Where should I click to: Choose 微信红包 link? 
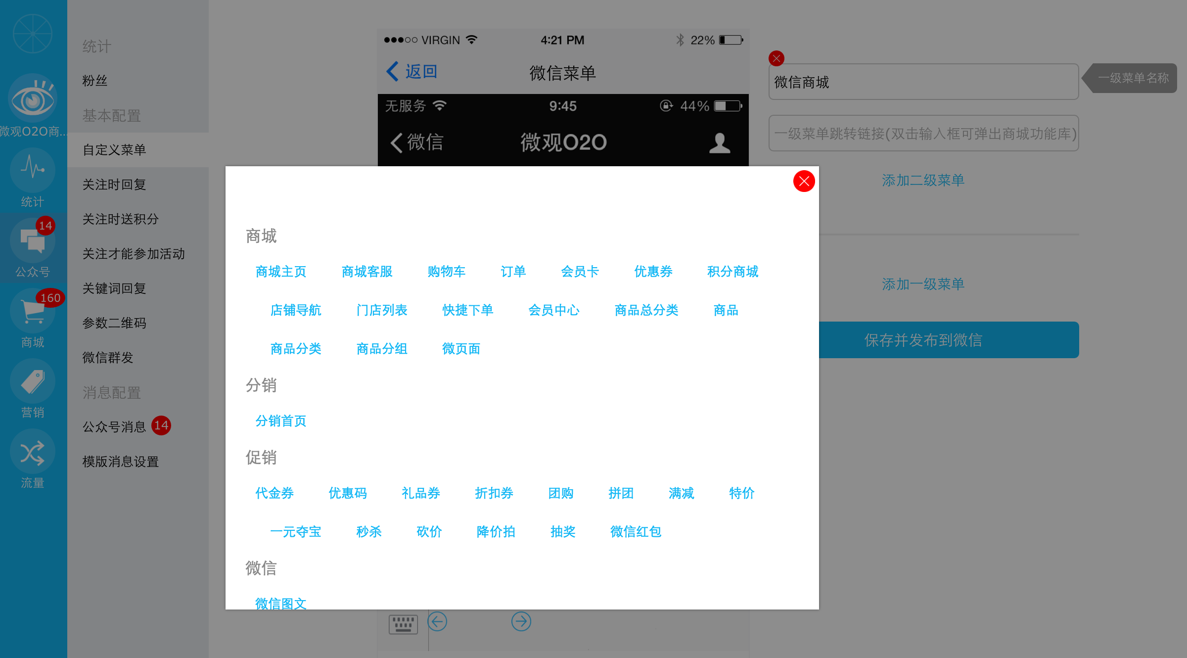click(636, 532)
